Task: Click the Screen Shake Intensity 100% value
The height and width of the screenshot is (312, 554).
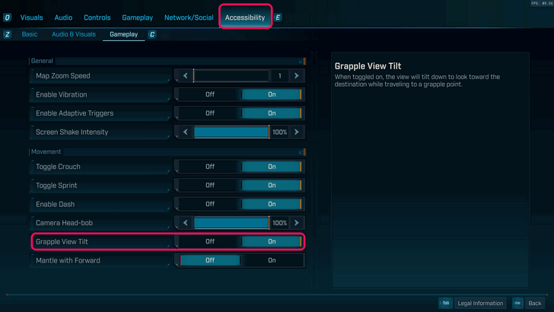Action: 280,132
